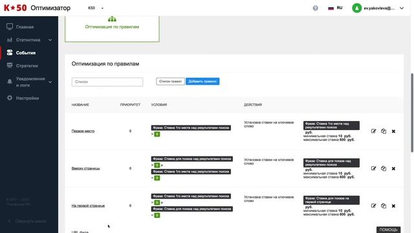Duplicate the Вверху страницы rule
The width and height of the screenshot is (414, 233).
(384, 168)
